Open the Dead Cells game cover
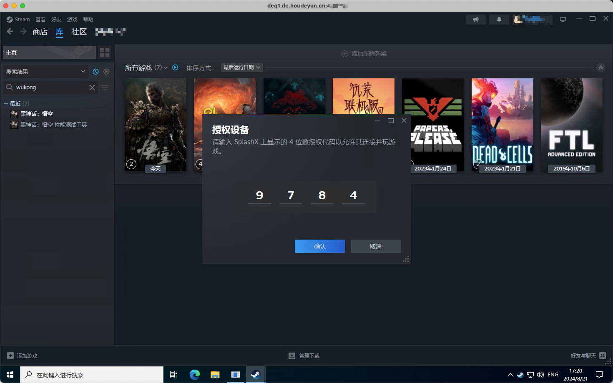613x383 pixels. click(502, 125)
